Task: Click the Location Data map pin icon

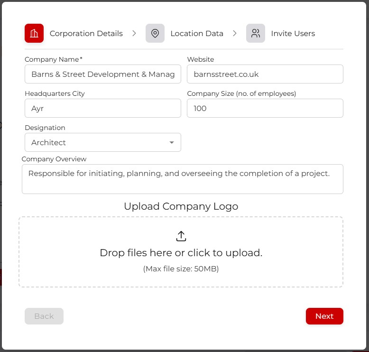Action: pos(155,33)
